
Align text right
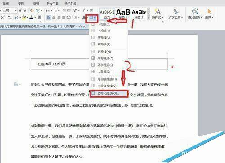(x=58, y=18)
